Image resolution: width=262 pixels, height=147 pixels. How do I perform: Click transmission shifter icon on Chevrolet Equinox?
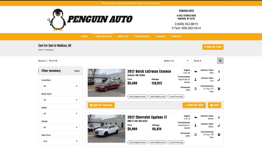(195, 125)
